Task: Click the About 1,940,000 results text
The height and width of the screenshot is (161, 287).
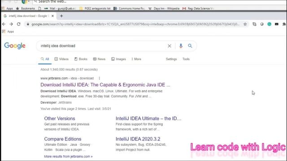Action: point(69,70)
